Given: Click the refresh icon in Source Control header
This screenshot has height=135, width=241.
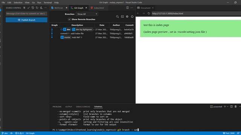Looking at the screenshot, I should (37, 8).
